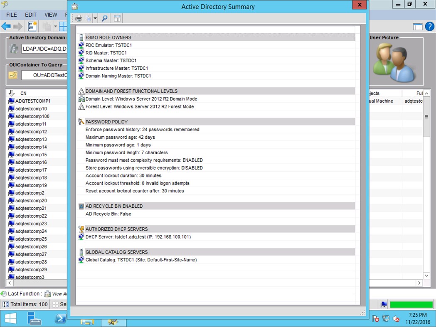
Task: Click the icon beside Domain Level row
Action: tap(81, 99)
